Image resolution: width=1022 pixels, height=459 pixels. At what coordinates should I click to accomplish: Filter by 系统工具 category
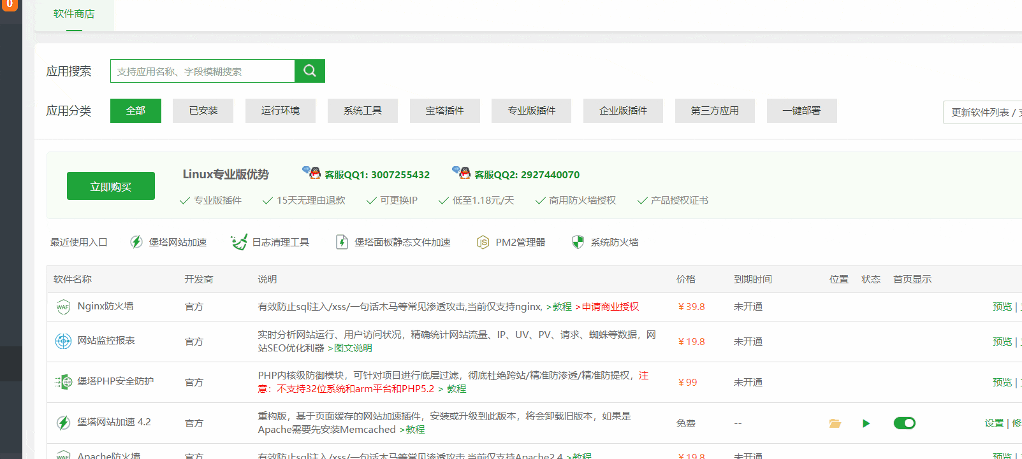[x=363, y=111]
